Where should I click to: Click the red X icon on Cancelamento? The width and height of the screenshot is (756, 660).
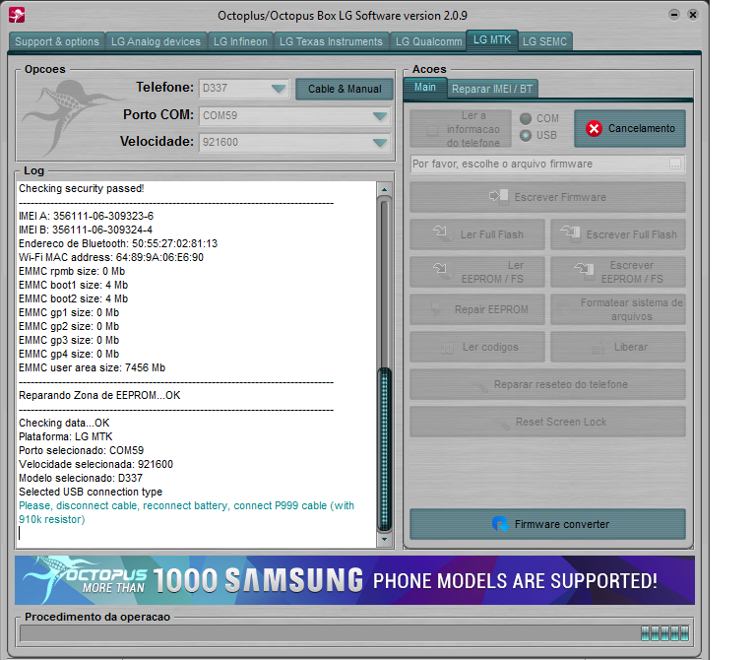click(594, 128)
